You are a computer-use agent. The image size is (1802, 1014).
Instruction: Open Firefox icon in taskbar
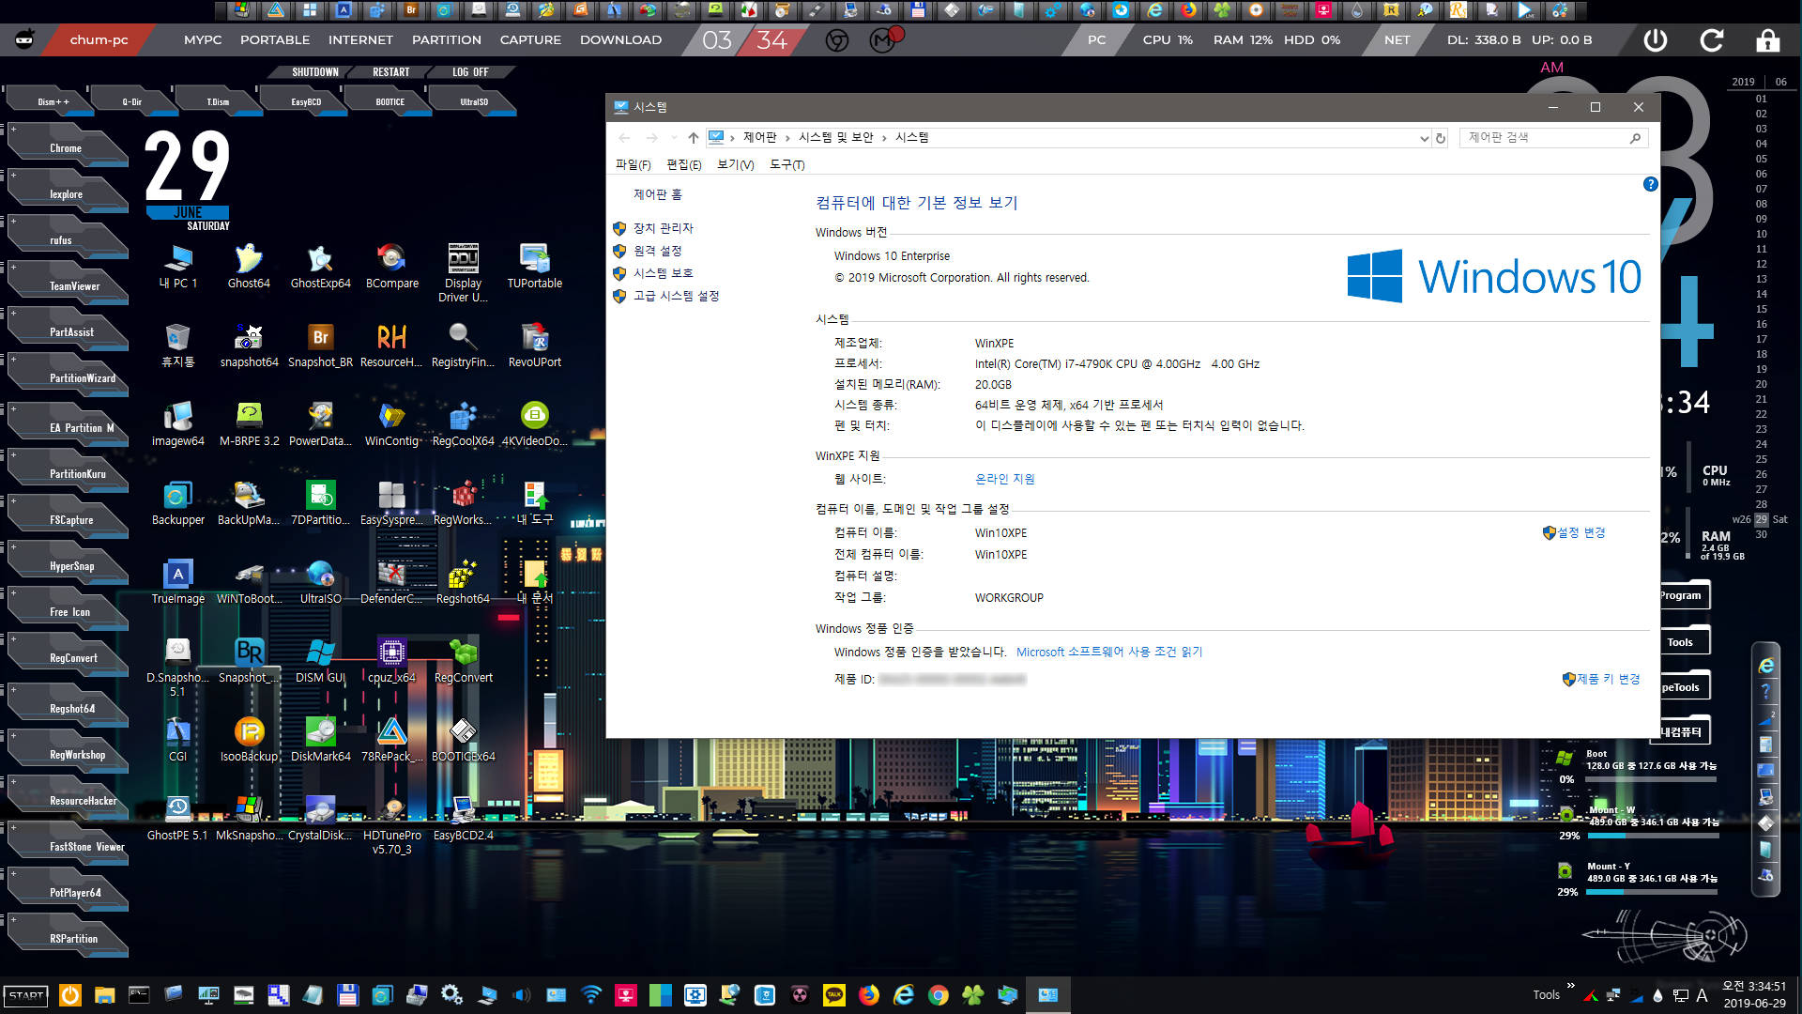point(869,995)
